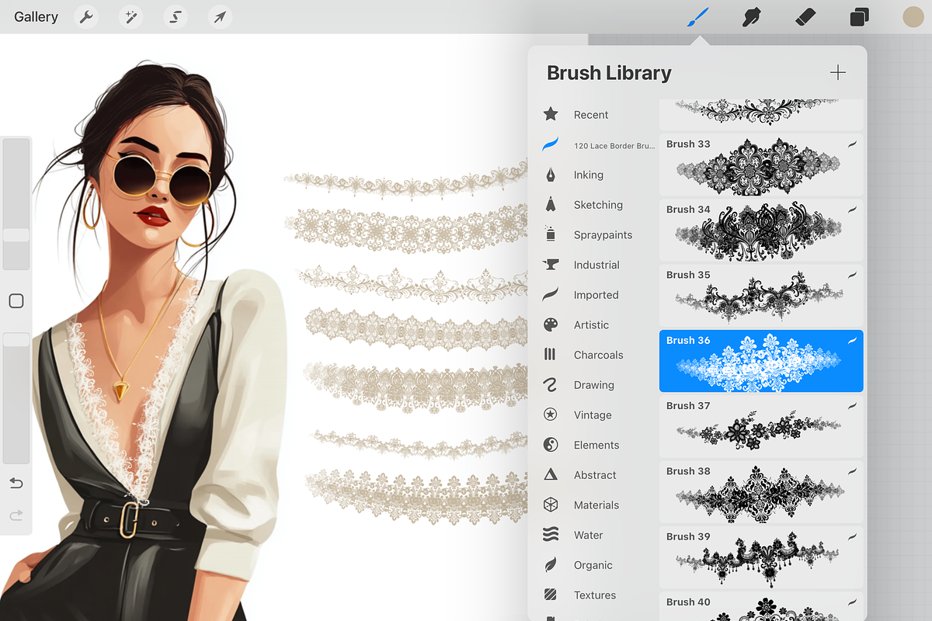
Task: Tap the square modify button on sidebar
Action: (x=16, y=301)
